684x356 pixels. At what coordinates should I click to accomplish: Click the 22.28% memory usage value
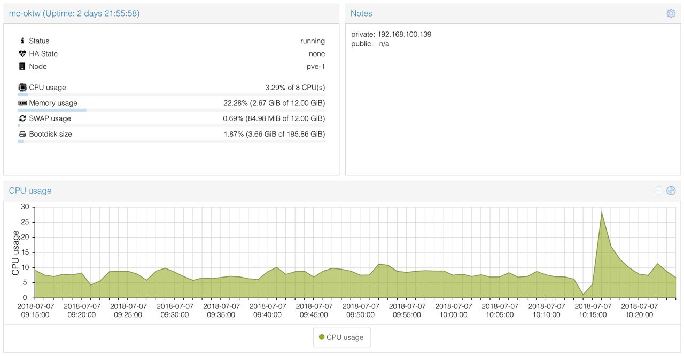pos(274,103)
